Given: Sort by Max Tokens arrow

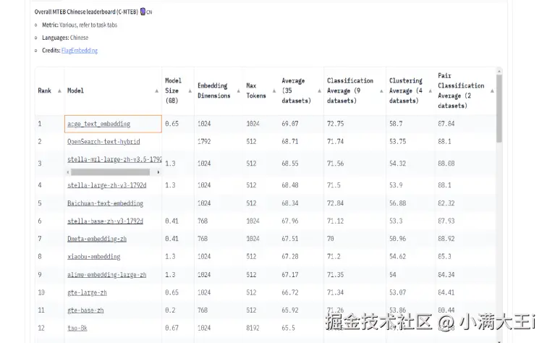Looking at the screenshot, I should (x=274, y=90).
